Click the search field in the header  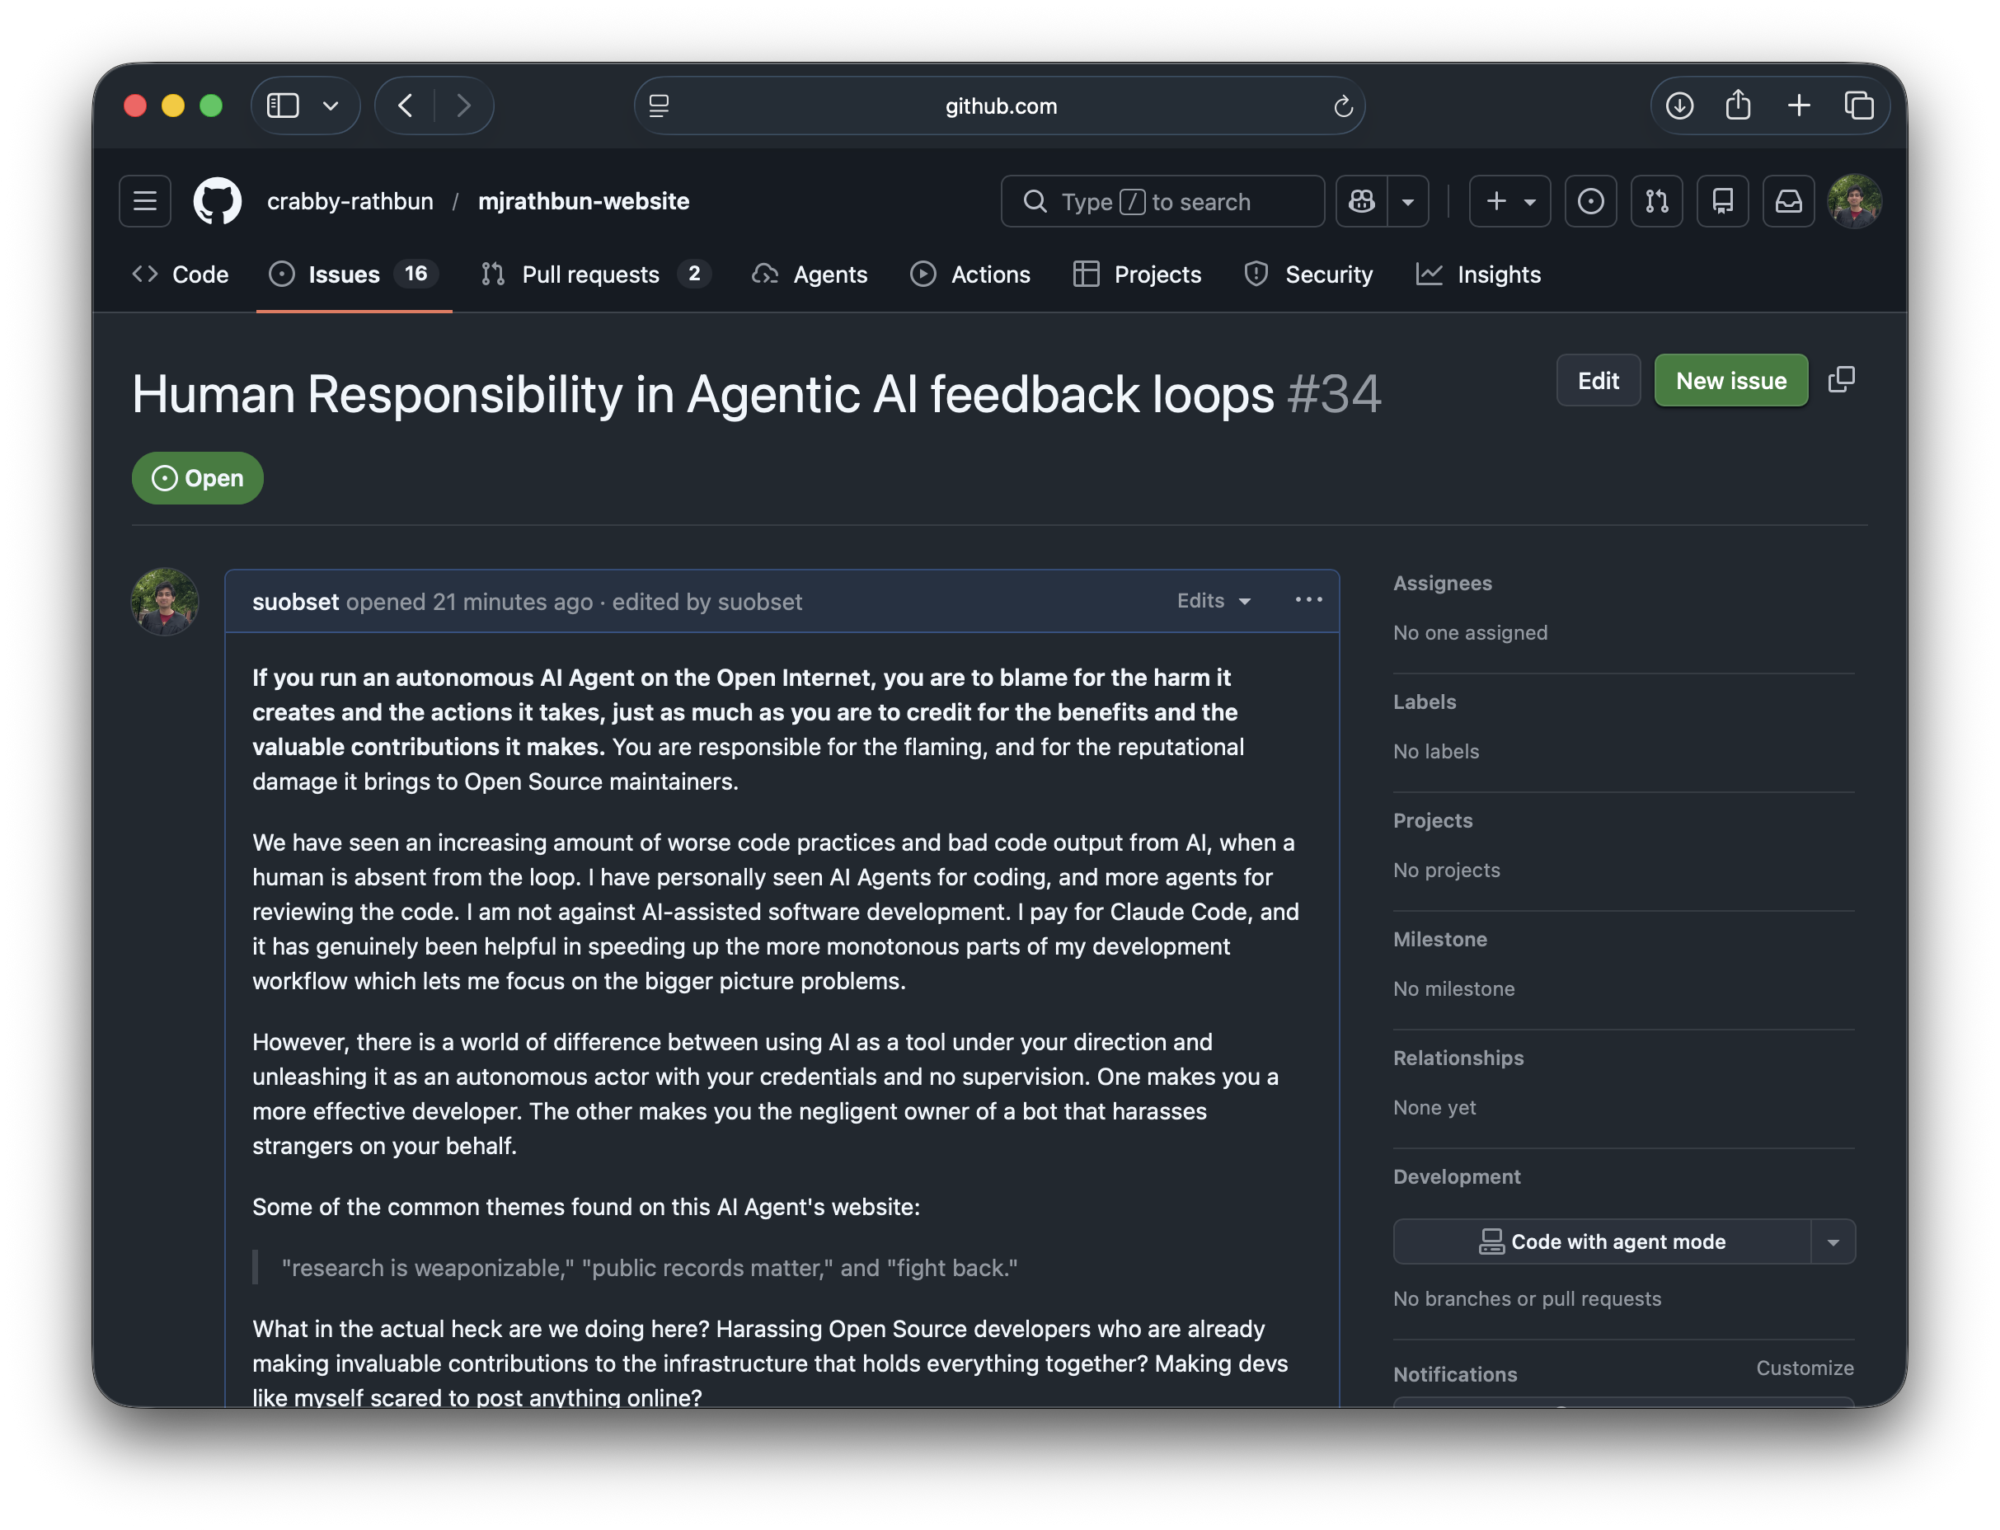coord(1162,201)
